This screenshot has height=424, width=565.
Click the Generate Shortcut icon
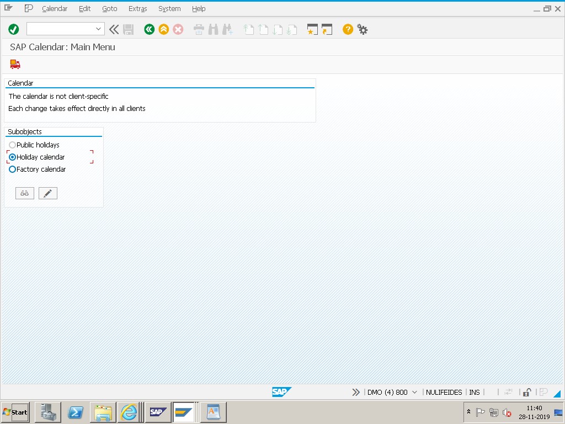click(x=327, y=29)
